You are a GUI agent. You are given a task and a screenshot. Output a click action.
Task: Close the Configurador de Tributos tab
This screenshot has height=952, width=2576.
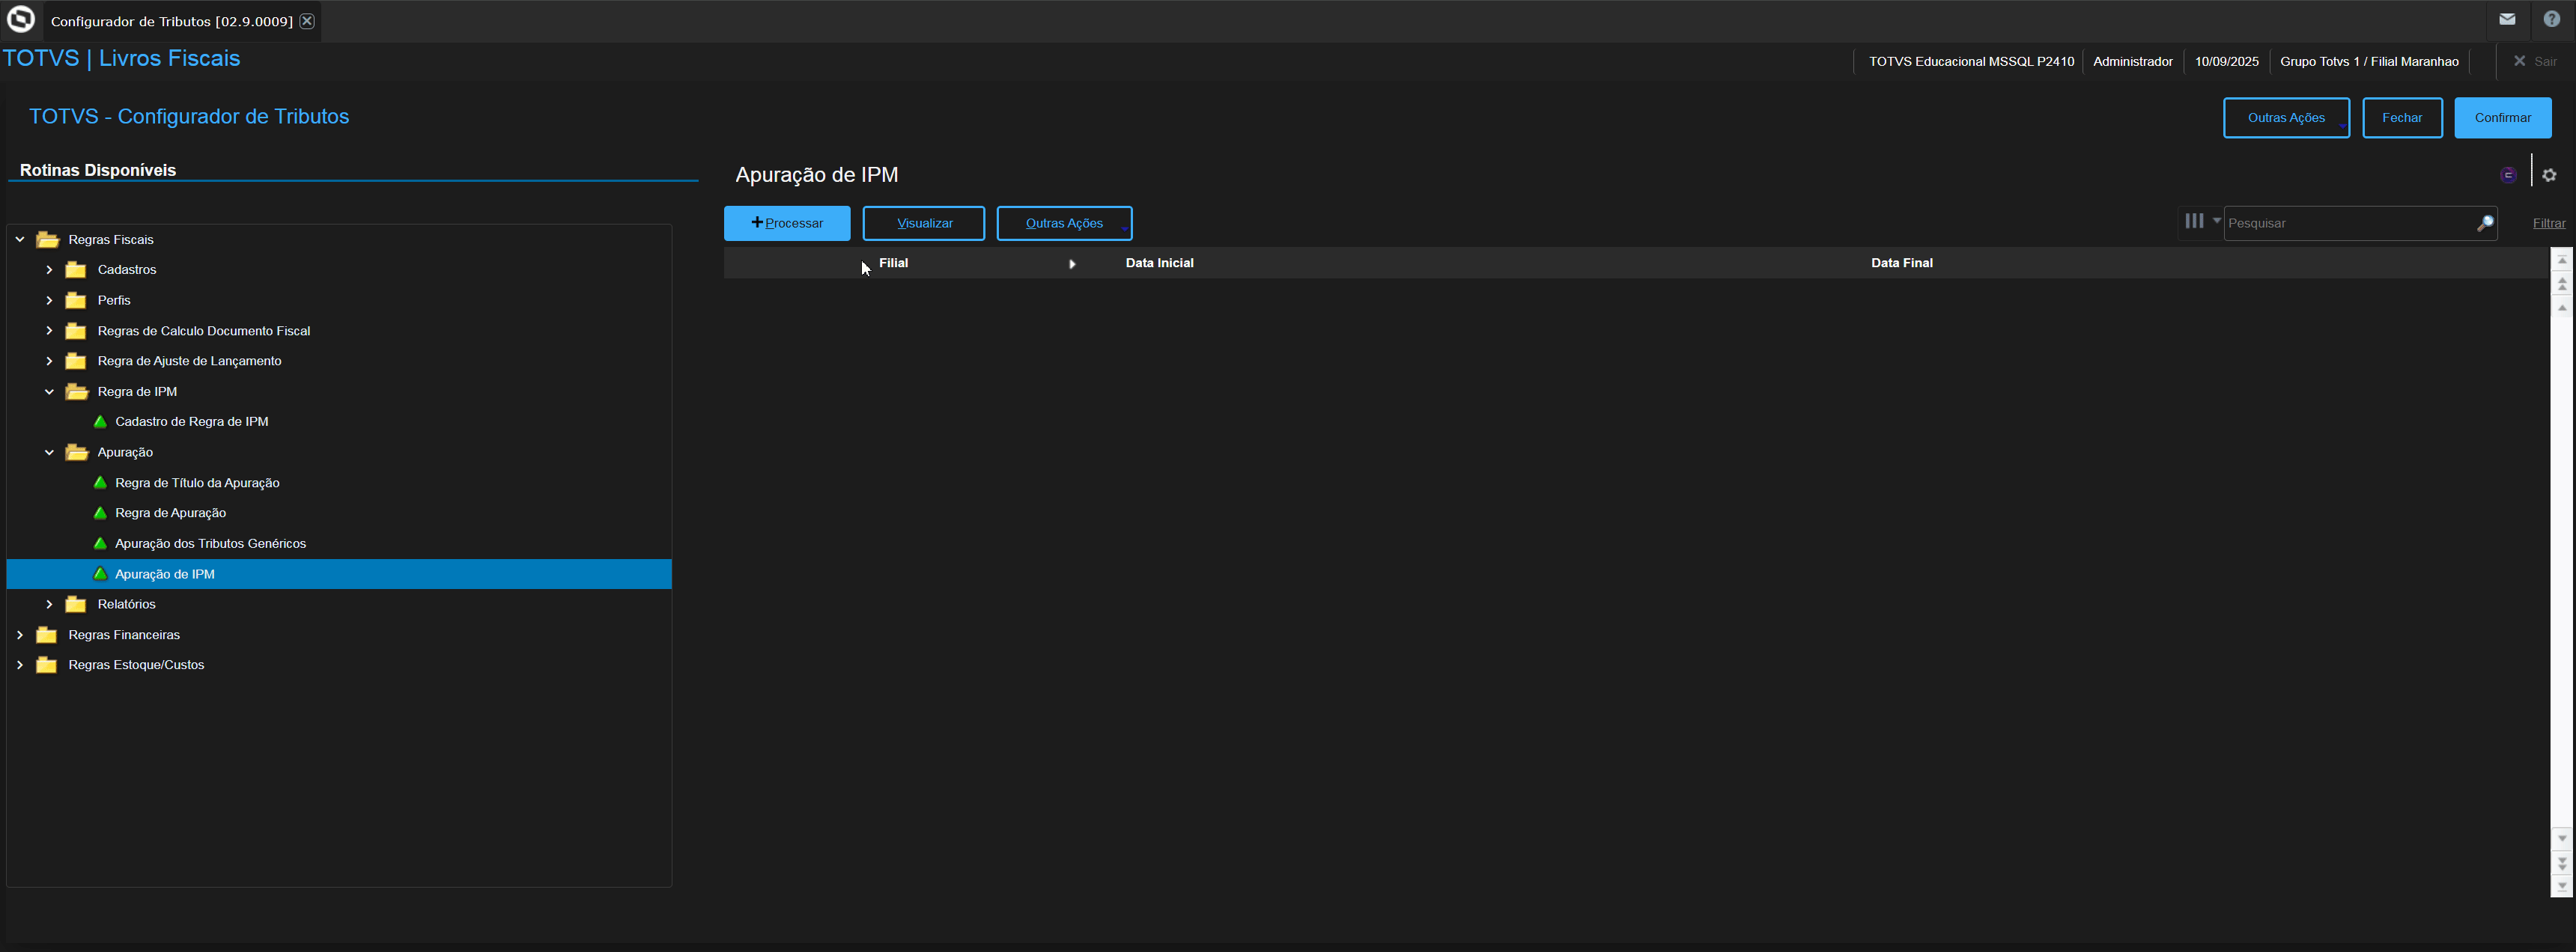pos(307,21)
